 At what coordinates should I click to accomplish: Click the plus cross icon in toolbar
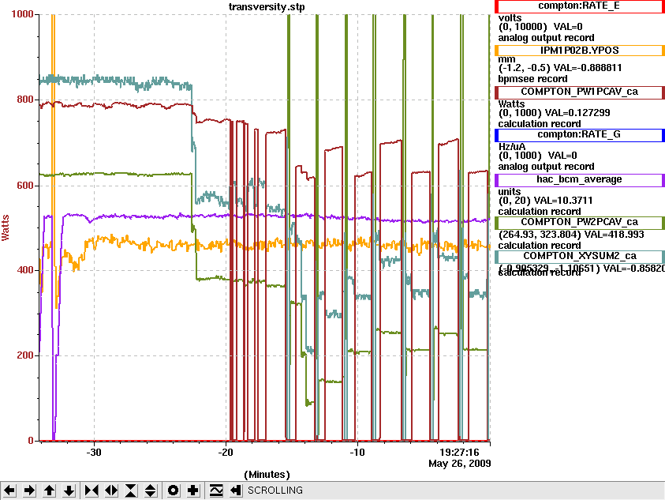click(x=193, y=491)
